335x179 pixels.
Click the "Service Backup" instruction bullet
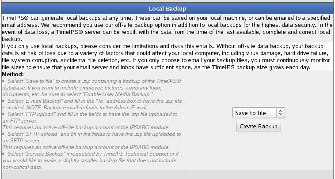[91, 160]
